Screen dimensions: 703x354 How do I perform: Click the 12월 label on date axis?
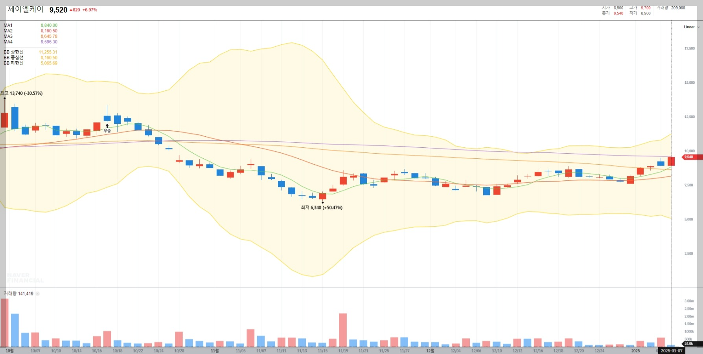430,351
